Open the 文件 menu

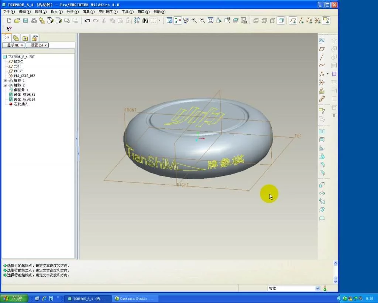tap(9, 12)
